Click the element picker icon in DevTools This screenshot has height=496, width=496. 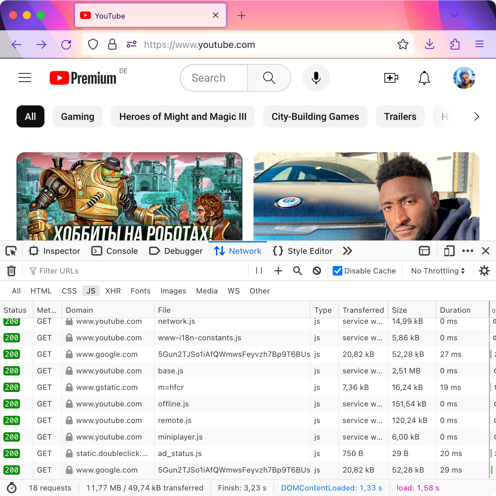tap(11, 251)
